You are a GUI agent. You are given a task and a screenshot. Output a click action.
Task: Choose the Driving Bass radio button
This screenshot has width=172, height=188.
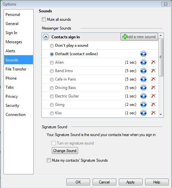[52, 88]
